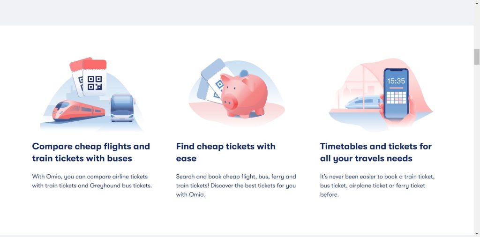Select the 'Find cheap tickets with ease' heading
Screen dimensions: 480x237
[x=225, y=152]
